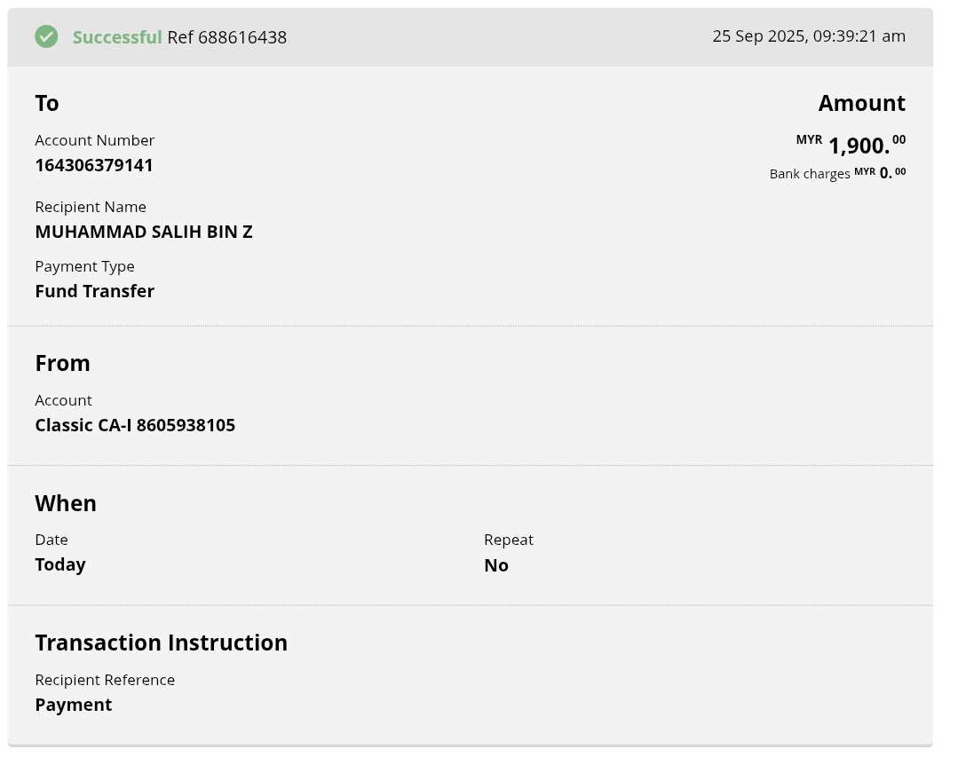Click the Bank charges line
This screenshot has height=757, width=958.
tap(836, 173)
